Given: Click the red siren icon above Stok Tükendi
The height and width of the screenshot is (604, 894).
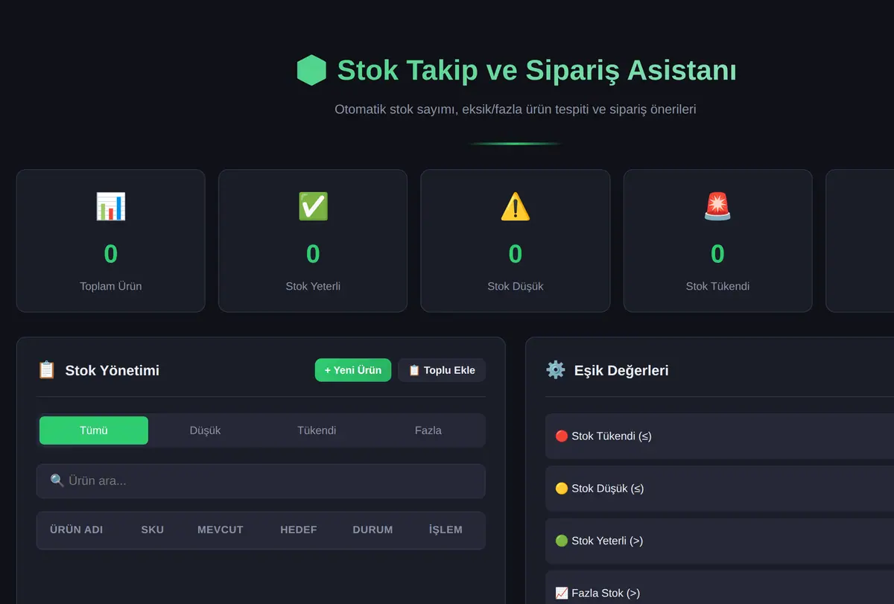Looking at the screenshot, I should (x=717, y=206).
